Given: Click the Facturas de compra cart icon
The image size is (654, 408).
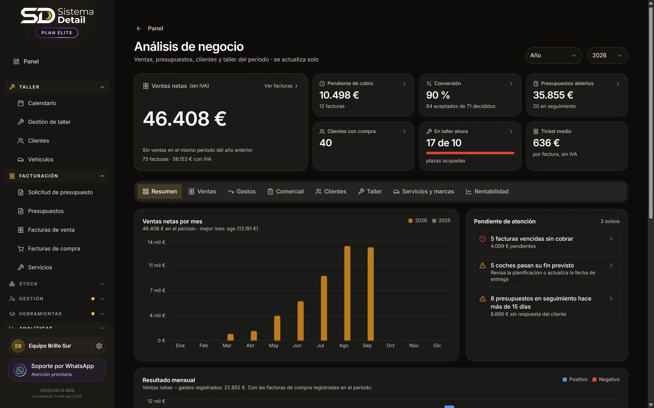Looking at the screenshot, I should coord(21,249).
